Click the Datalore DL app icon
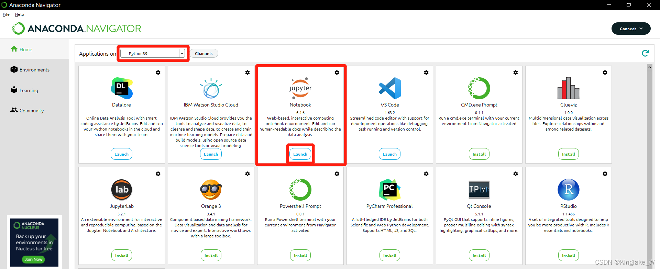660x269 pixels. click(122, 88)
